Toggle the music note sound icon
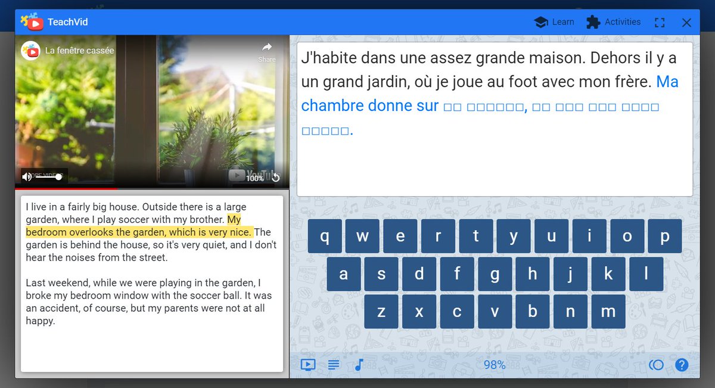 point(359,365)
